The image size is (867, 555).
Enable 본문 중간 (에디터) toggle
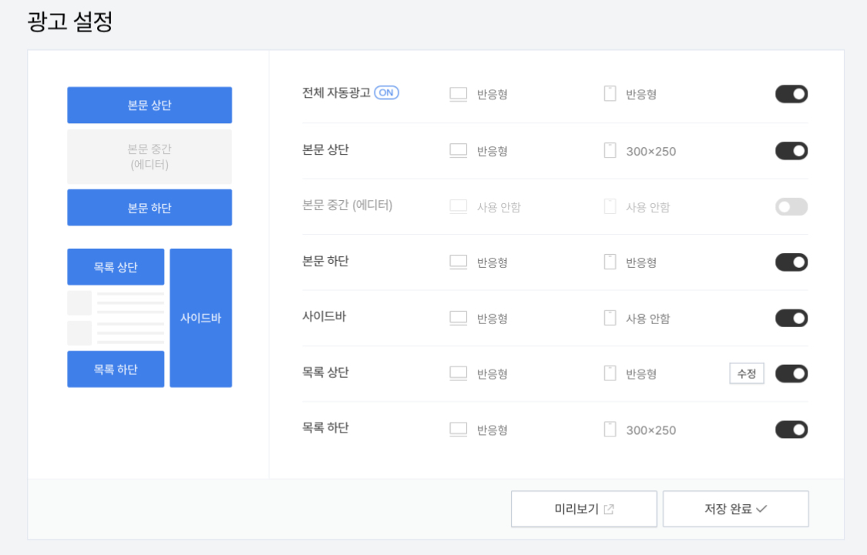tap(791, 206)
